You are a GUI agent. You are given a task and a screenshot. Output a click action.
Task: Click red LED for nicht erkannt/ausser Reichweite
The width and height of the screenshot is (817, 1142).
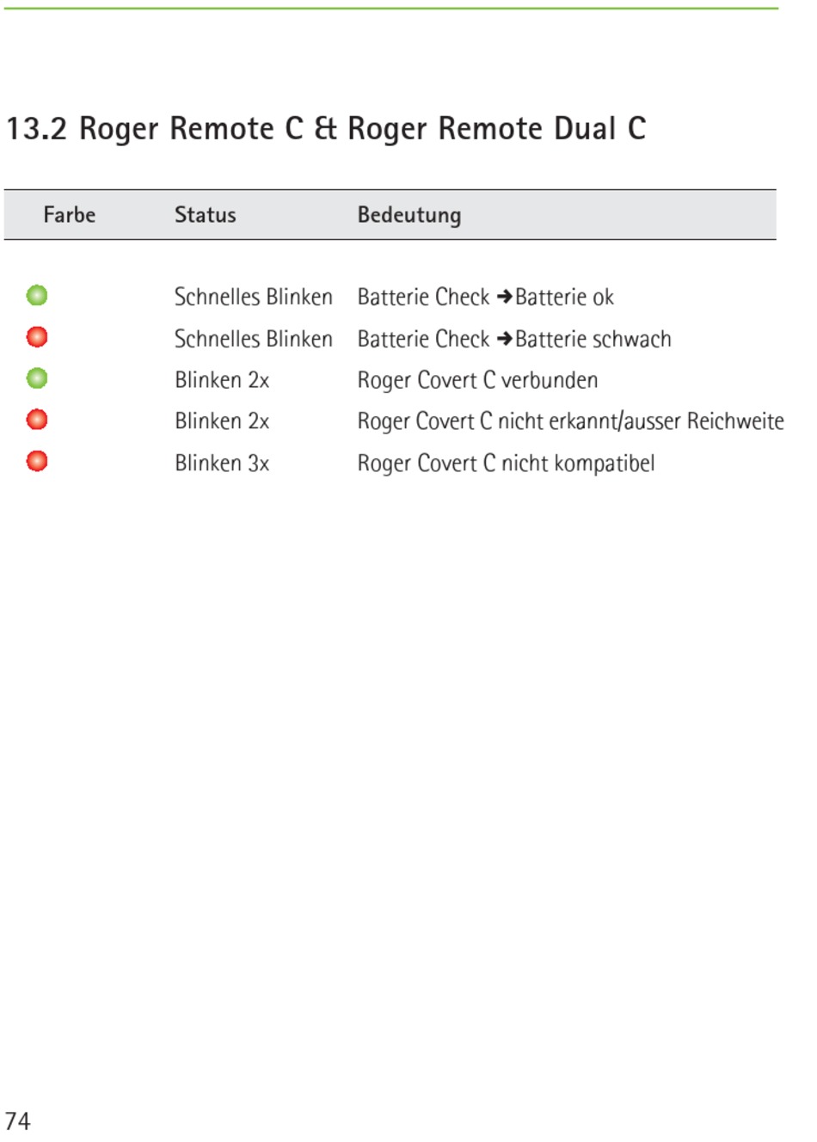pyautogui.click(x=37, y=420)
